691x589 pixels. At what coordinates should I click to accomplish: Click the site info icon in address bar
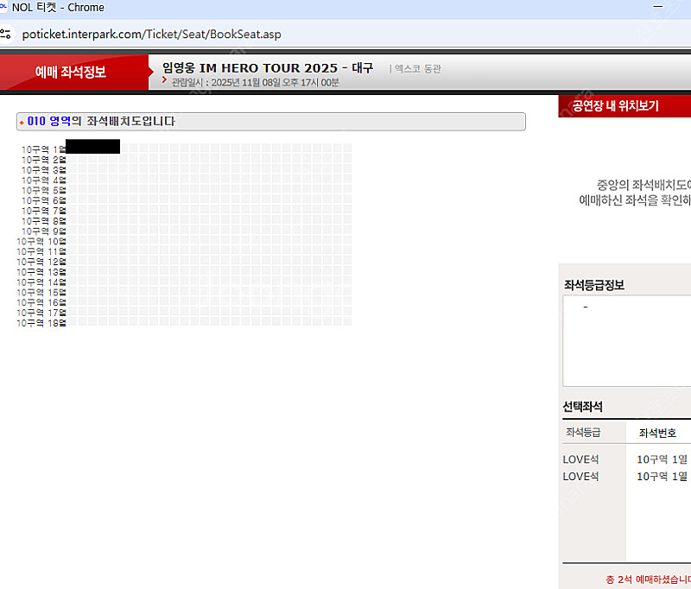5,34
